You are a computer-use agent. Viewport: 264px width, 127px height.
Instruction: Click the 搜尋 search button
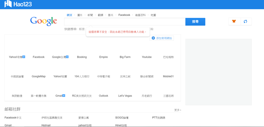click(195, 22)
